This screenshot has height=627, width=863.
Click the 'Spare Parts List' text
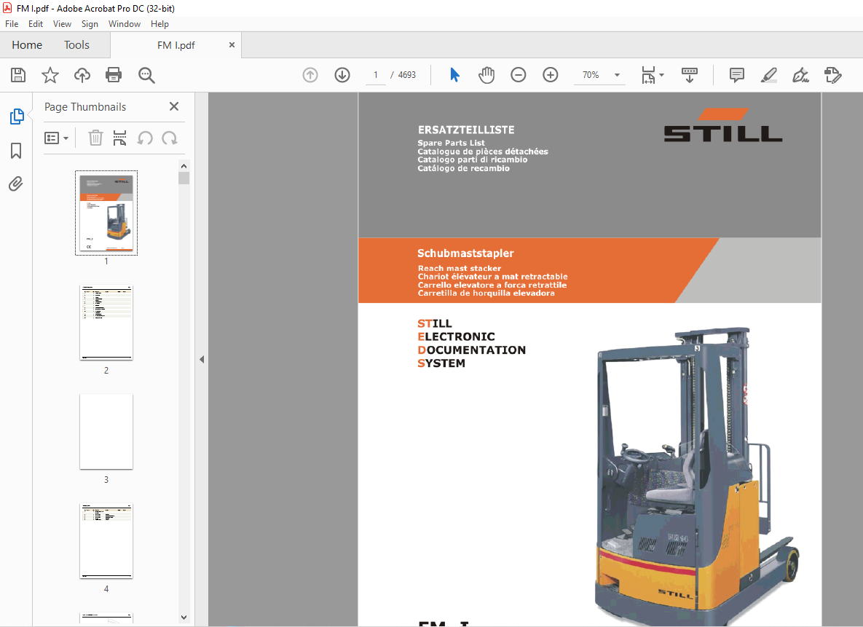tap(451, 143)
